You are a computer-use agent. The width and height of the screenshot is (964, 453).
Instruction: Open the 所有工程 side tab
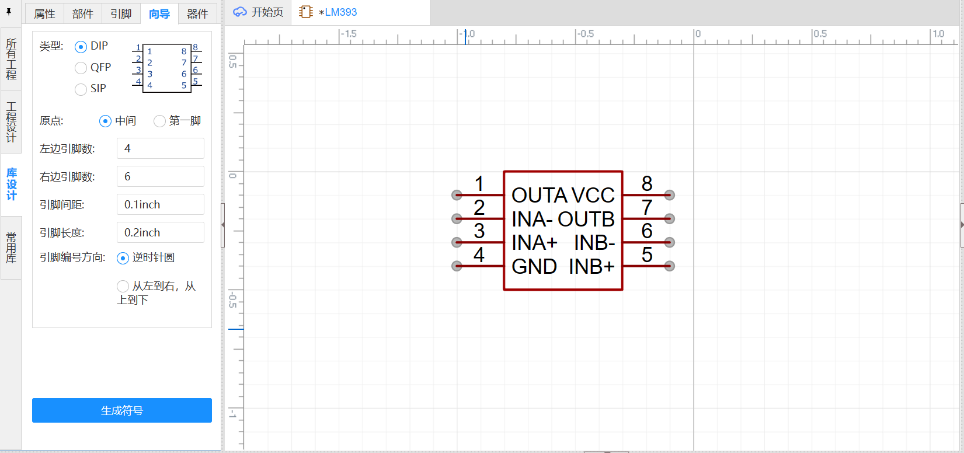pos(11,59)
